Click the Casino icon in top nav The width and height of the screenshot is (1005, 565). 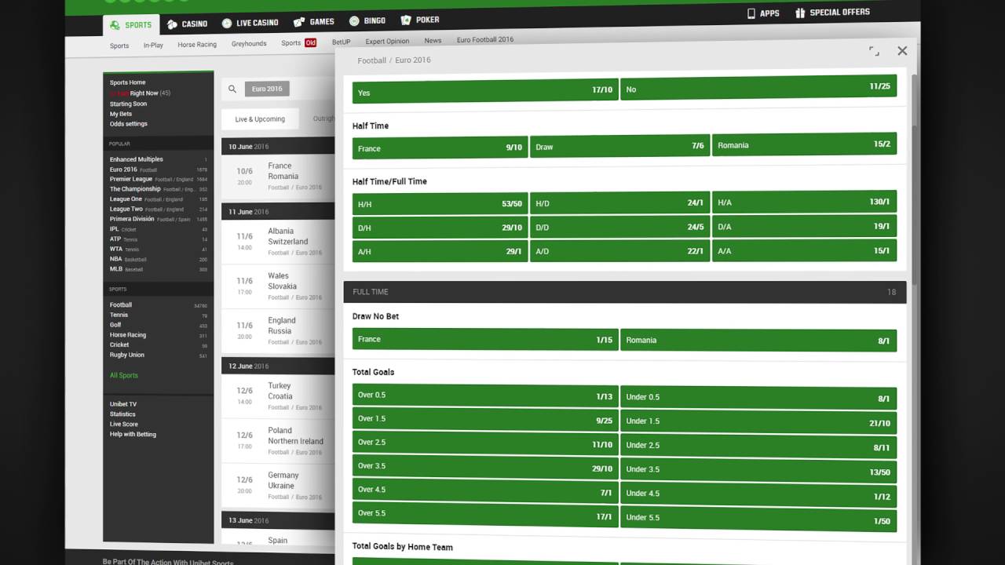[172, 24]
